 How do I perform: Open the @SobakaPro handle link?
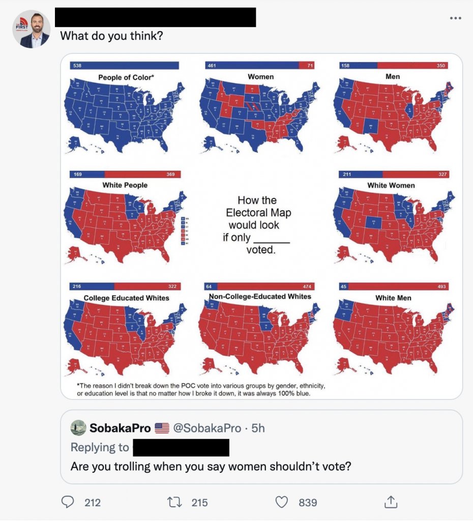tap(208, 428)
